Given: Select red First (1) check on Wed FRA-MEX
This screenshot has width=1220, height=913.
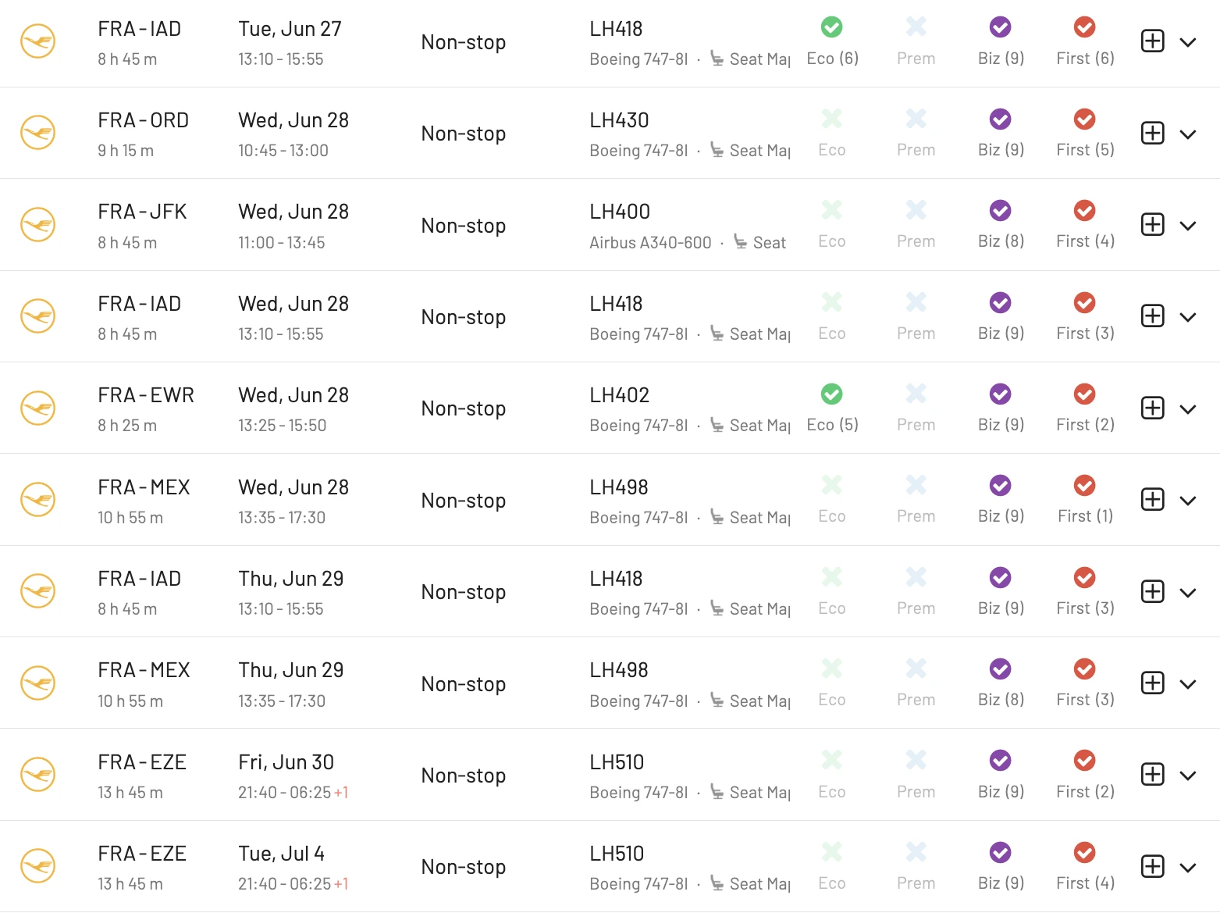Looking at the screenshot, I should [1085, 486].
